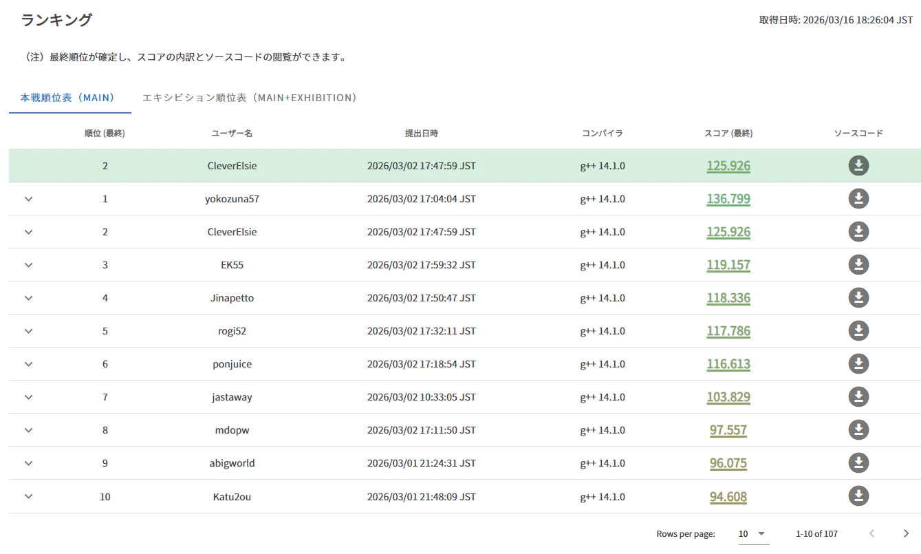Click the コンパイラ column header
The image size is (921, 554).
pos(603,134)
